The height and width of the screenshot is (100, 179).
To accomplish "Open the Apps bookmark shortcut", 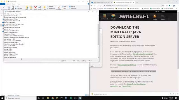I will click(x=93, y=9).
